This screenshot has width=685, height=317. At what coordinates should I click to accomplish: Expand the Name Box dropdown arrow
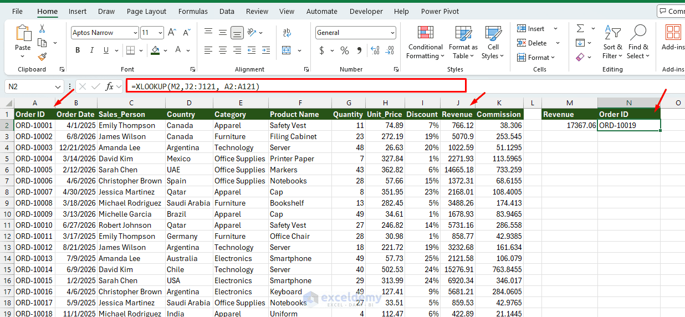tap(58, 87)
